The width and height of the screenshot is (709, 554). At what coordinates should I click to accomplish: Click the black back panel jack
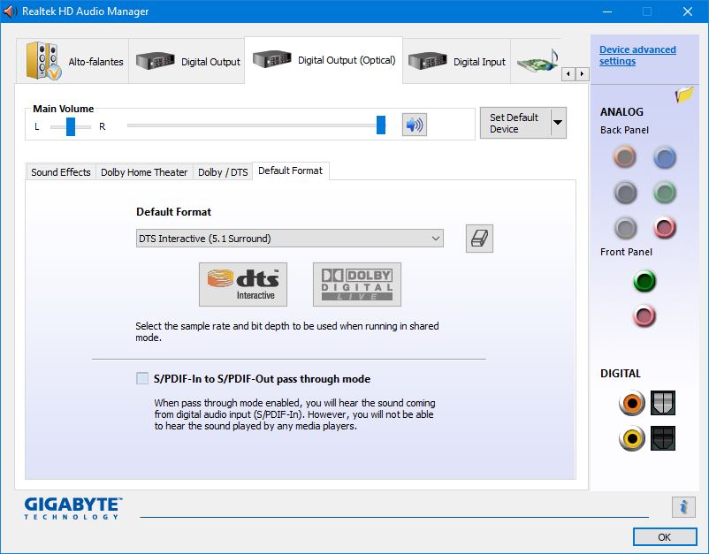point(625,193)
